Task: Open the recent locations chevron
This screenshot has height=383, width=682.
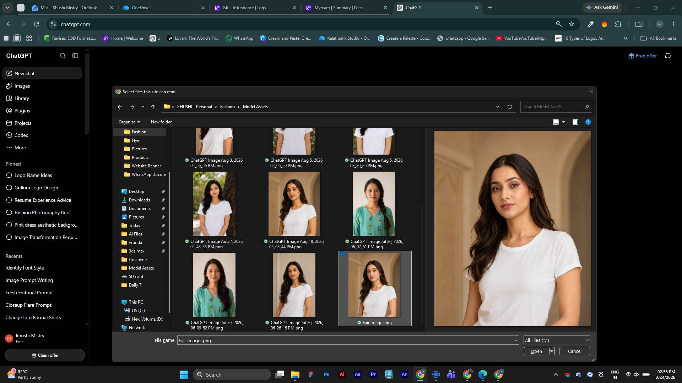Action: coord(143,107)
